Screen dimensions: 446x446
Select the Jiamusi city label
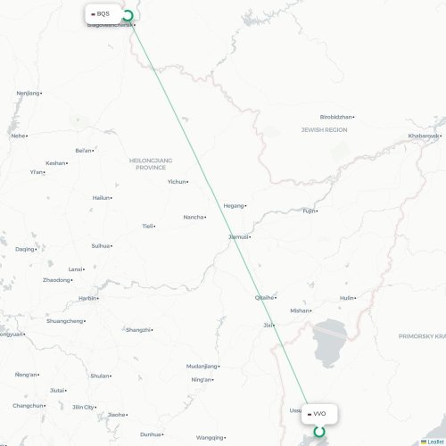point(239,237)
